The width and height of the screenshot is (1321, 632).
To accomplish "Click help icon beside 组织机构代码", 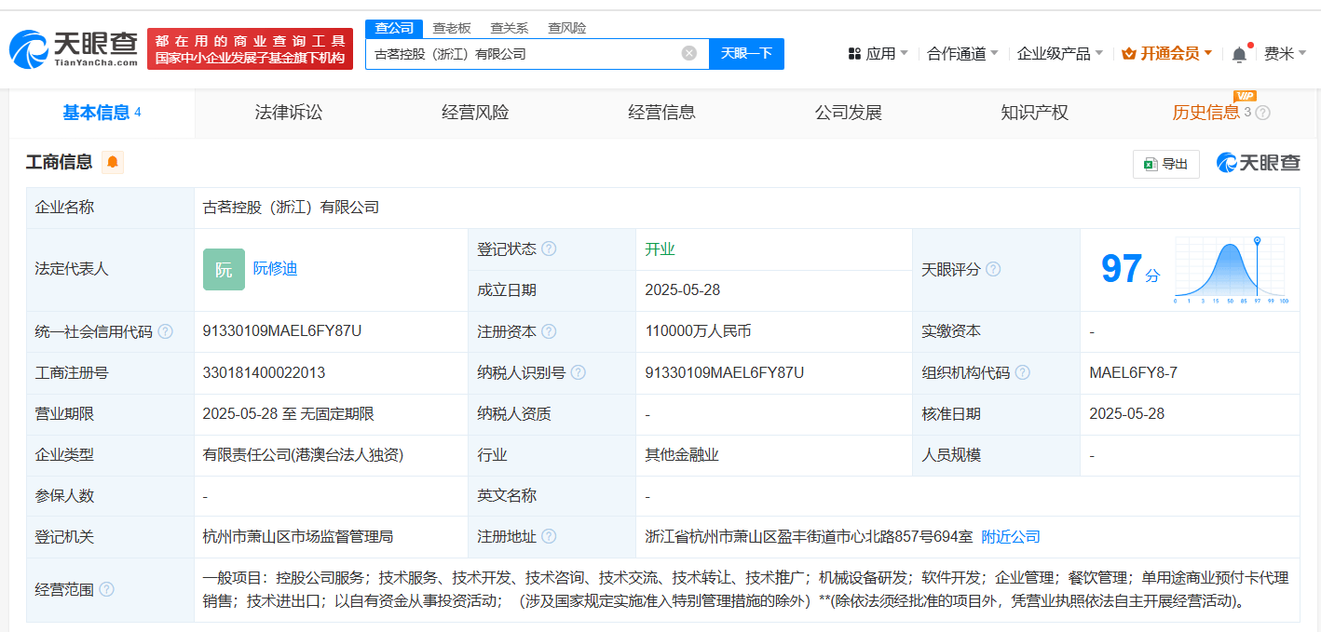I will (x=1023, y=372).
